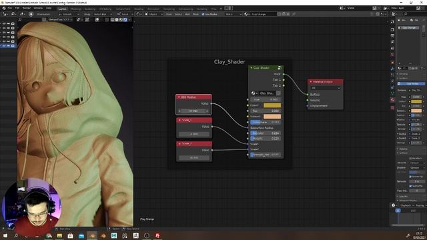
Task: Open the material slot dropdown
Action: (234, 14)
